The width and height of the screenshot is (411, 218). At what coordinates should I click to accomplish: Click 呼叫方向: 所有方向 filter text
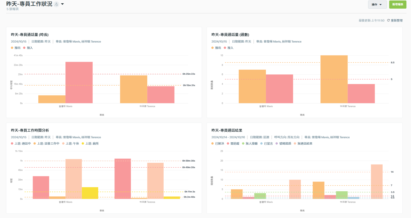(287, 137)
